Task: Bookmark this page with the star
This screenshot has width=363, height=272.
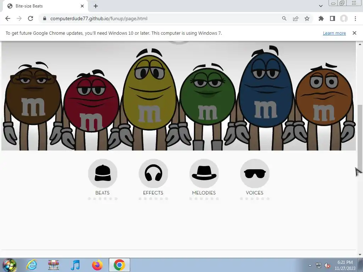Action: click(307, 18)
